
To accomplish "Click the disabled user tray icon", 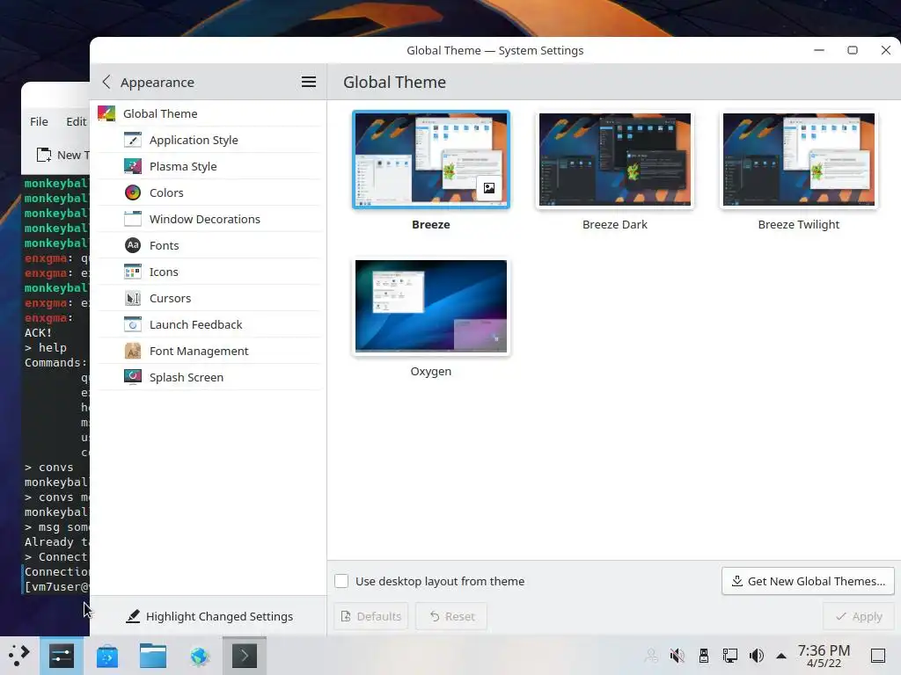I will tap(651, 656).
